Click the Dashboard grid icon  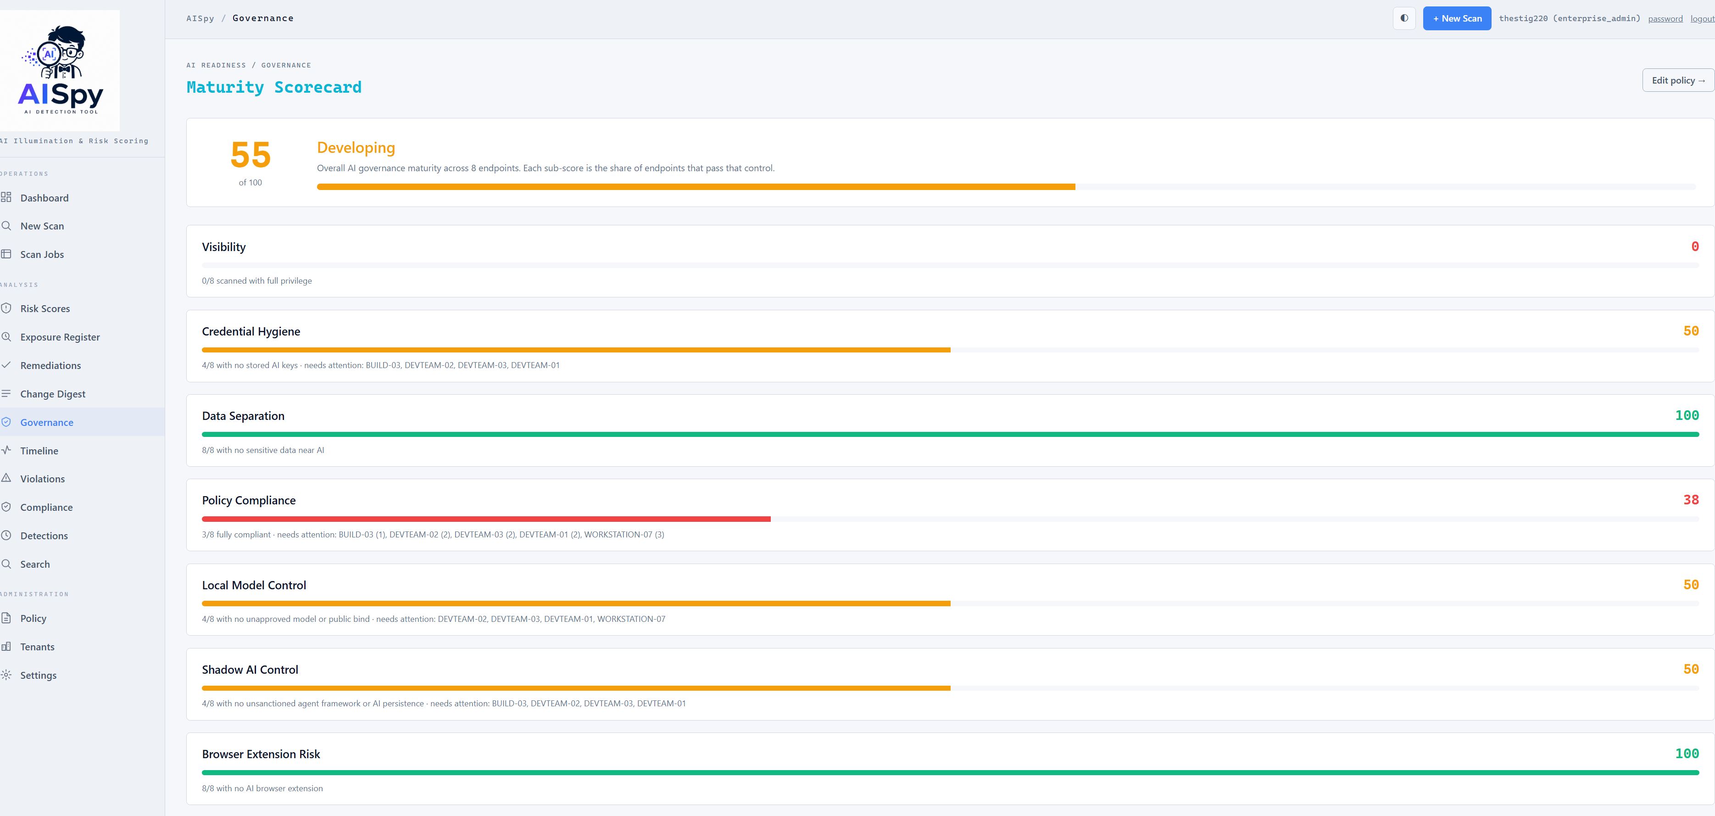coord(6,197)
